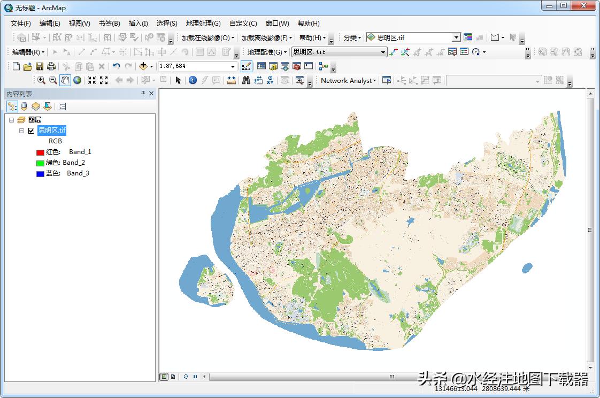Toggle List By Drawing Order view
The width and height of the screenshot is (600, 398).
coord(12,106)
